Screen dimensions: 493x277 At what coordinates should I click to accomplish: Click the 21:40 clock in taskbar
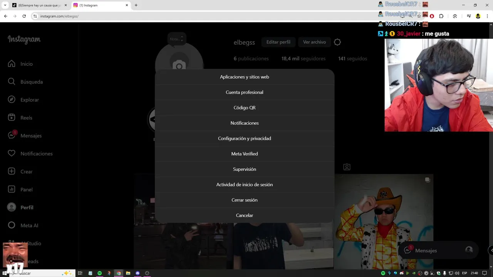click(x=475, y=273)
